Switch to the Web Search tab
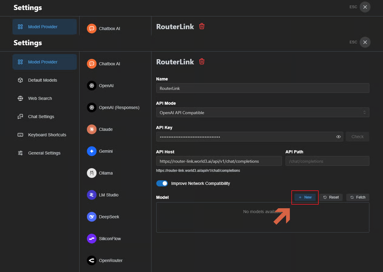The height and width of the screenshot is (272, 383). pyautogui.click(x=40, y=98)
